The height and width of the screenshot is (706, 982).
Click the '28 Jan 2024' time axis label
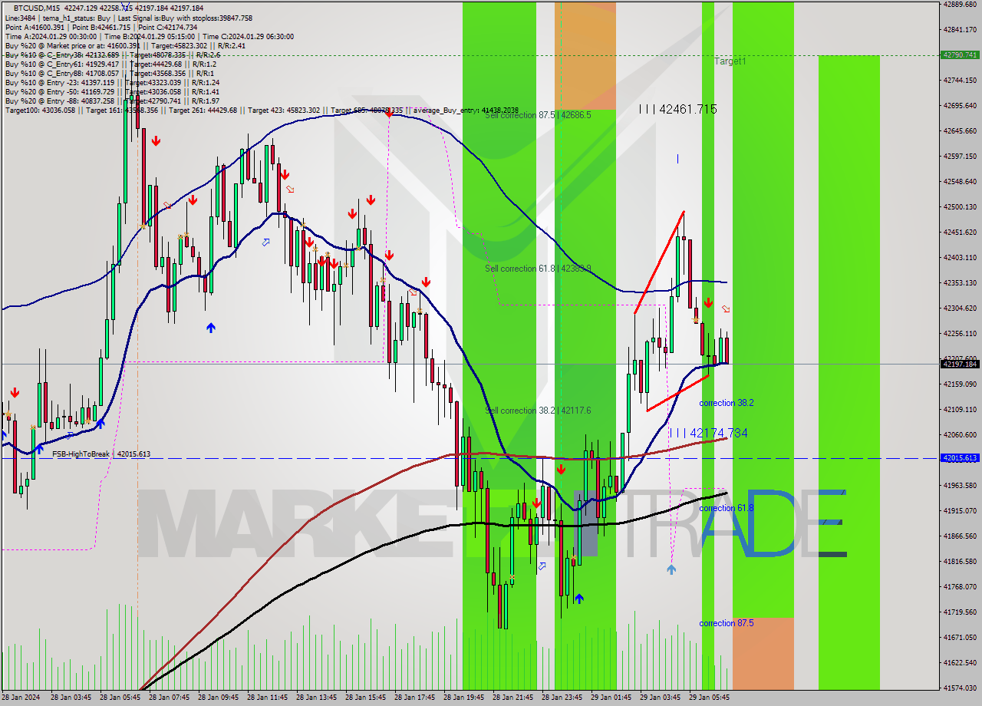(x=22, y=698)
